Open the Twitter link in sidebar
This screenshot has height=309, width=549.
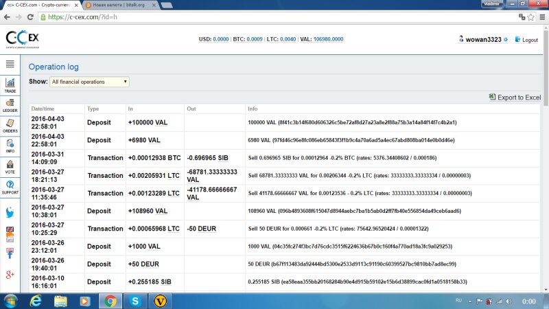coord(10,213)
